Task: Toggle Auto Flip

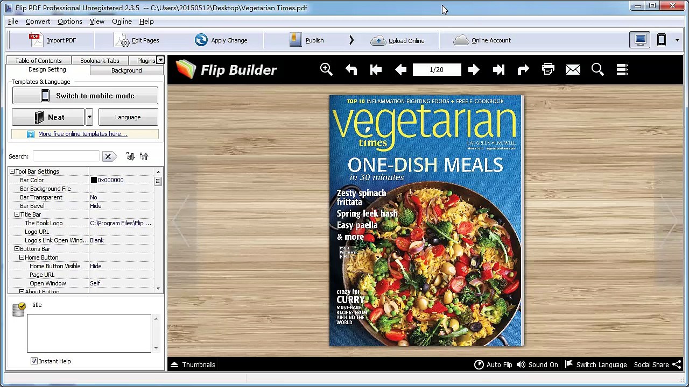Action: point(493,364)
